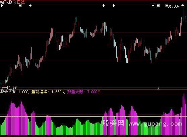This screenshot has height=137, width=187.
Task: Click the 14.69 lowest price label
Action: click(x=12, y=87)
